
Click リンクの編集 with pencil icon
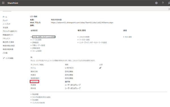(x=8, y=58)
